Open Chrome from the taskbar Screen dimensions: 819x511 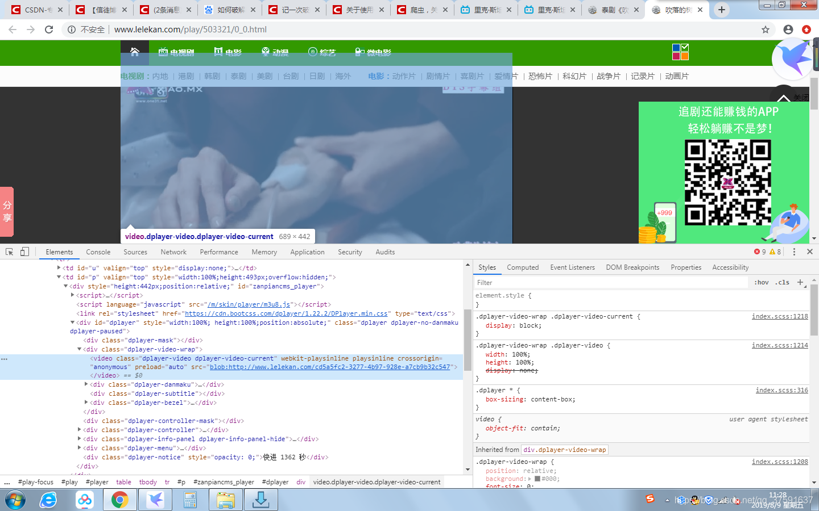120,500
